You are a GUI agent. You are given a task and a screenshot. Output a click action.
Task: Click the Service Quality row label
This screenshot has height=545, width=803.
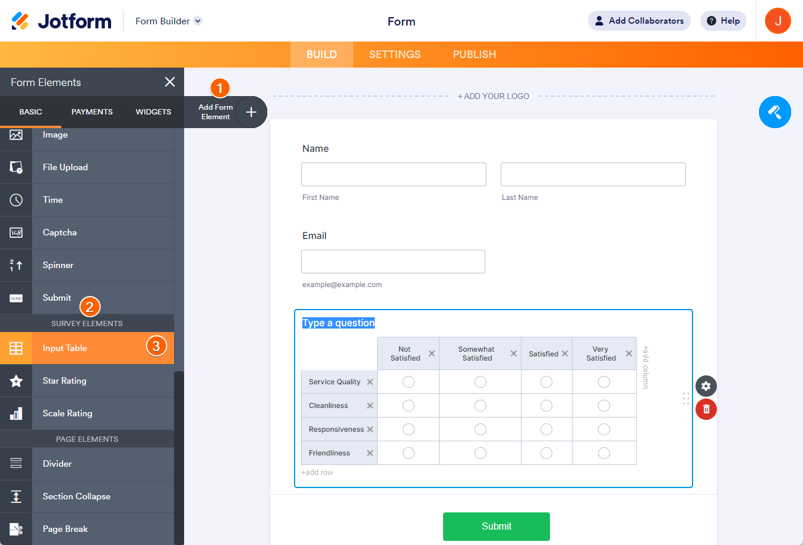click(334, 382)
